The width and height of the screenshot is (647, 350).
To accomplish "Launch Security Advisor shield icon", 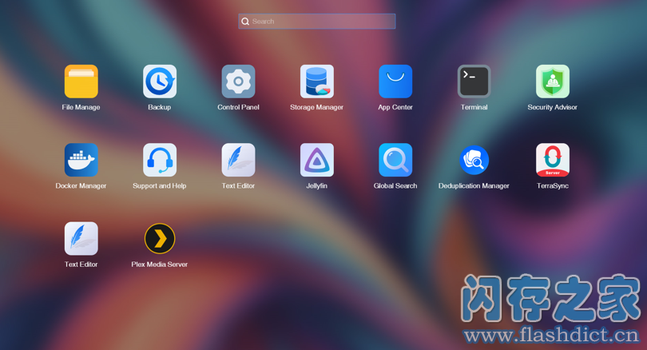I will pos(553,82).
